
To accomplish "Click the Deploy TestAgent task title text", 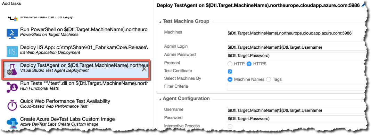I will pos(84,65).
